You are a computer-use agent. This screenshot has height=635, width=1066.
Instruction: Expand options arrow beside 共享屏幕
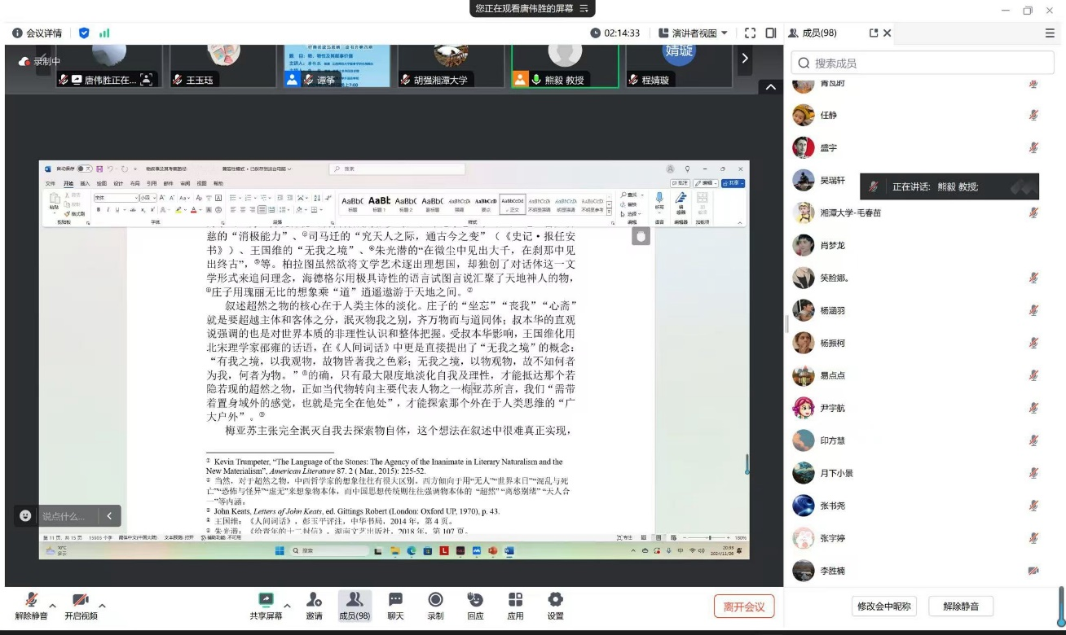pos(287,606)
